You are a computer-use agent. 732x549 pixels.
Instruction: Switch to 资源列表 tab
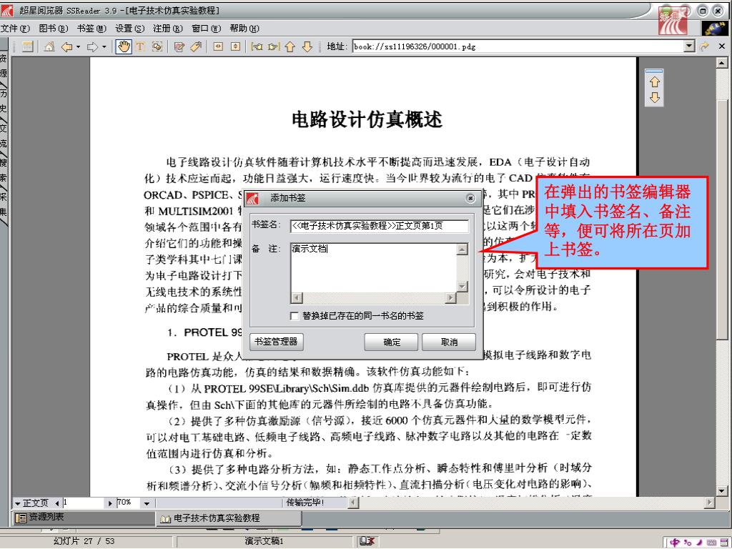[x=84, y=518]
